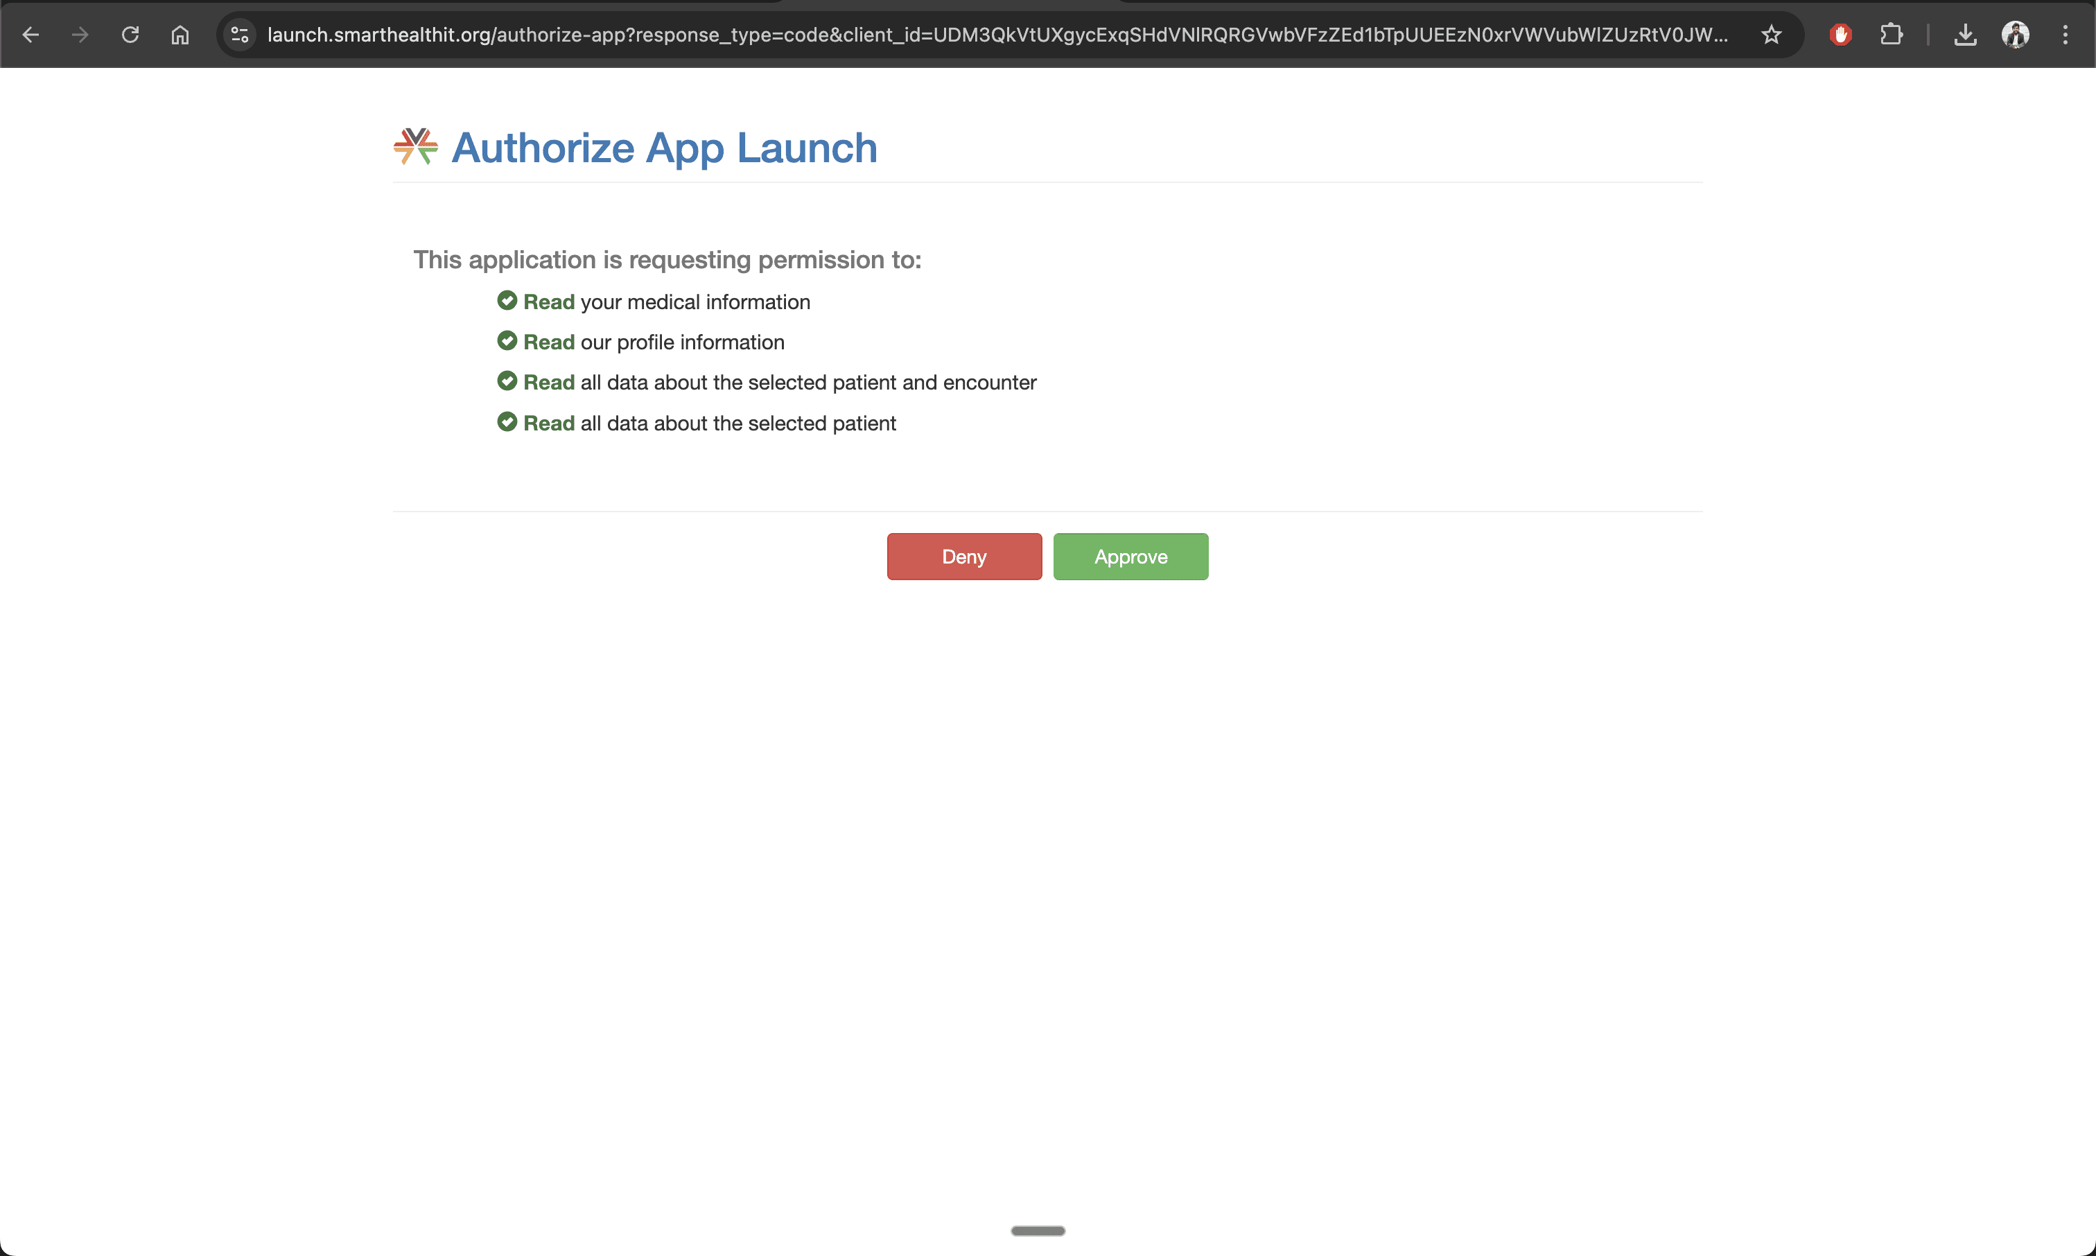Viewport: 2096px width, 1256px height.
Task: Approve the app launch request
Action: [x=1130, y=556]
